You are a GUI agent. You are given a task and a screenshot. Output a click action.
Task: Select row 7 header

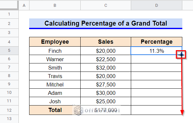[x=9, y=67]
